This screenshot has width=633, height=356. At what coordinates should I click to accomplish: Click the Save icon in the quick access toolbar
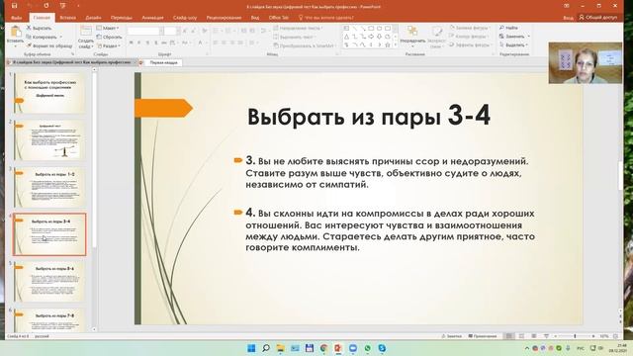(x=15, y=6)
